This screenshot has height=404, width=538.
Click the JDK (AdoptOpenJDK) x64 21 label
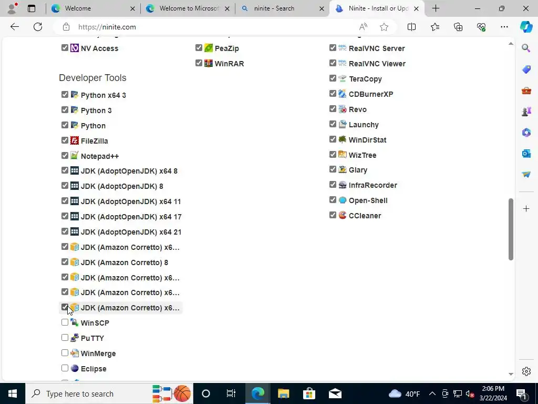(x=131, y=232)
